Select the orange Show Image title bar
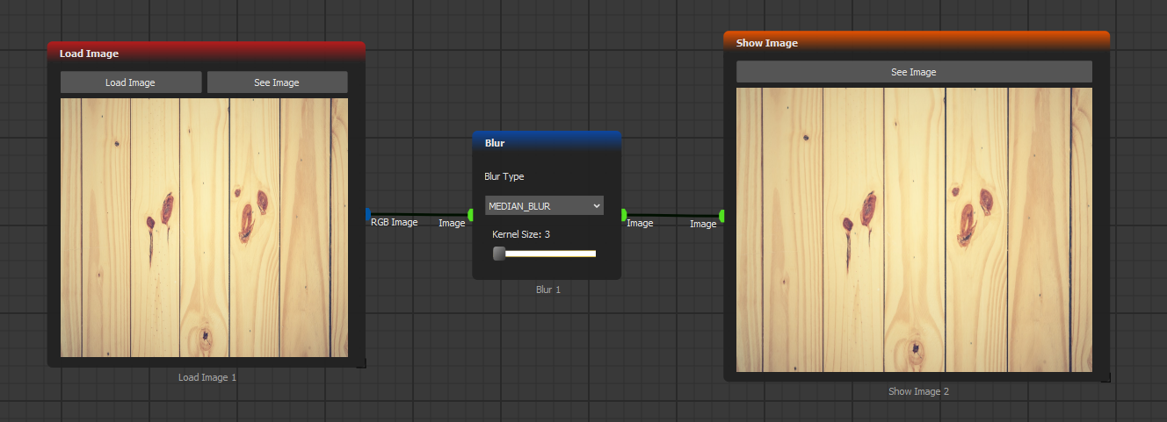 tap(916, 43)
